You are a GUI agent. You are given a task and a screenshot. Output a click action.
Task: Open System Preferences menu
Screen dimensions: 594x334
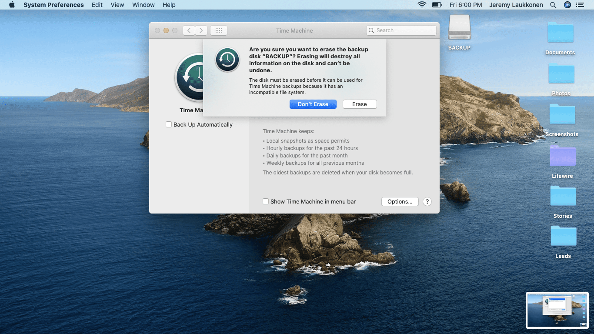point(53,5)
